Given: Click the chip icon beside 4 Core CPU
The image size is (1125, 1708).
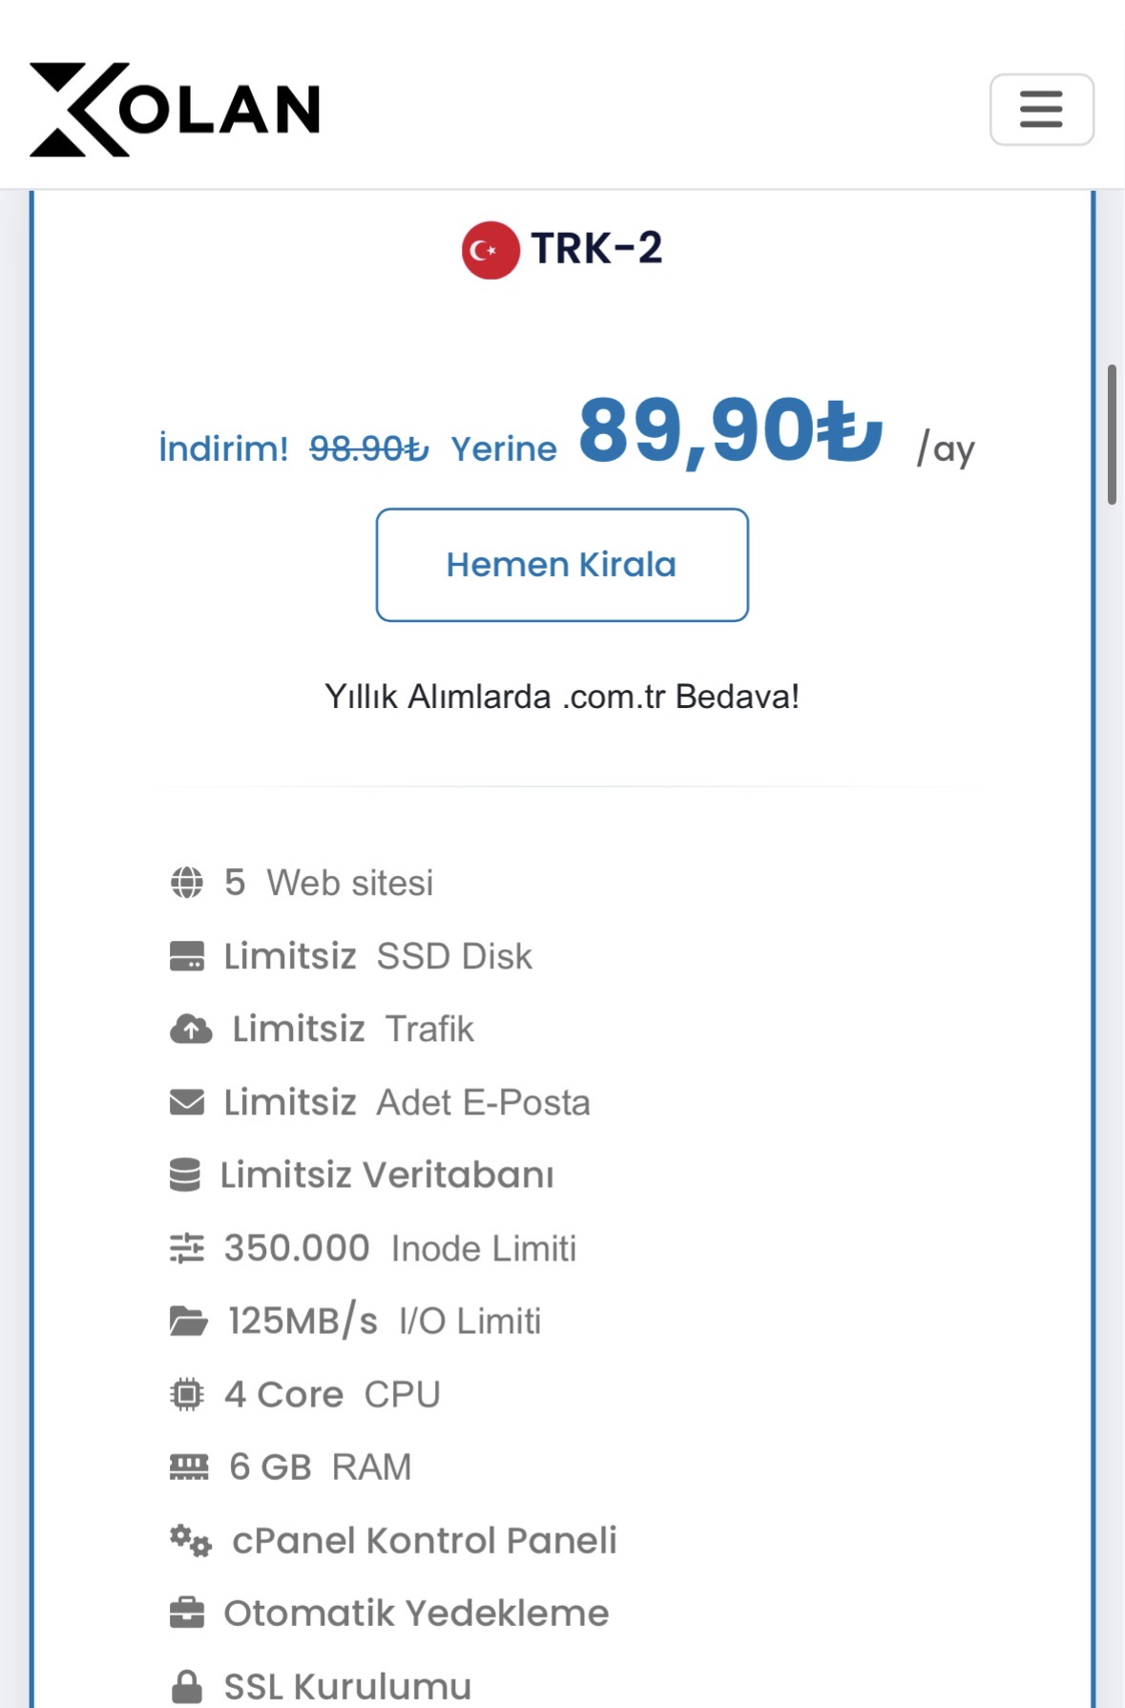Looking at the screenshot, I should pos(187,1394).
